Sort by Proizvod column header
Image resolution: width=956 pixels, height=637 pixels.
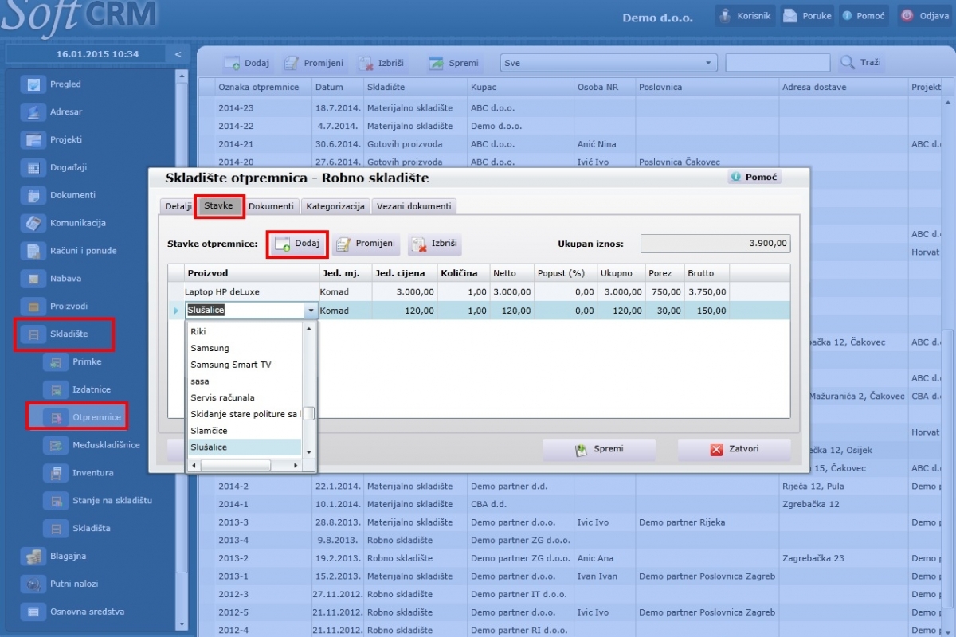[x=251, y=273]
